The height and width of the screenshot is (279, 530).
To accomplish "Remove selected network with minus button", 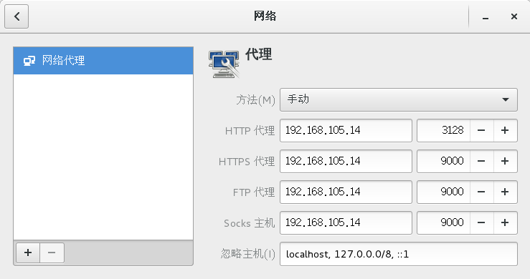I will 52,253.
